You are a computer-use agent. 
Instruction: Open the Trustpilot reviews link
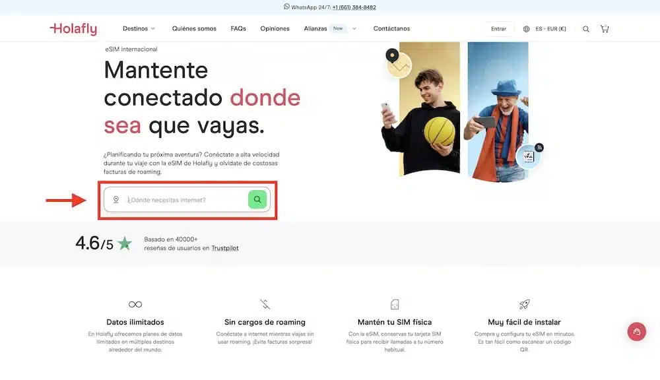224,248
